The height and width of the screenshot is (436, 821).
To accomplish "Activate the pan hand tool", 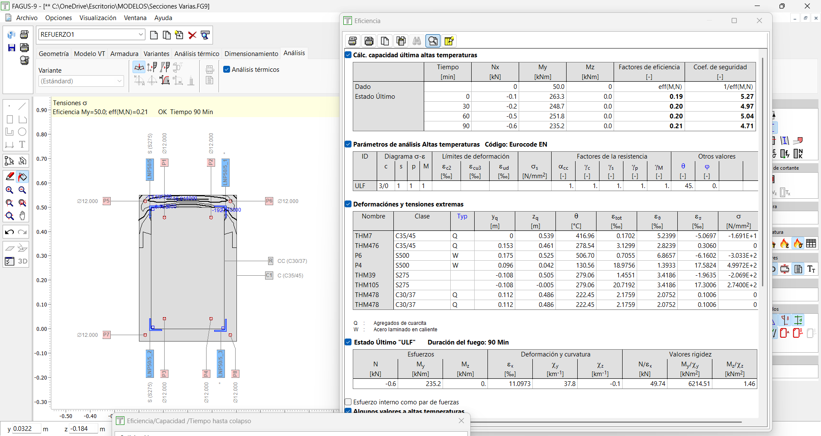I will [x=23, y=216].
